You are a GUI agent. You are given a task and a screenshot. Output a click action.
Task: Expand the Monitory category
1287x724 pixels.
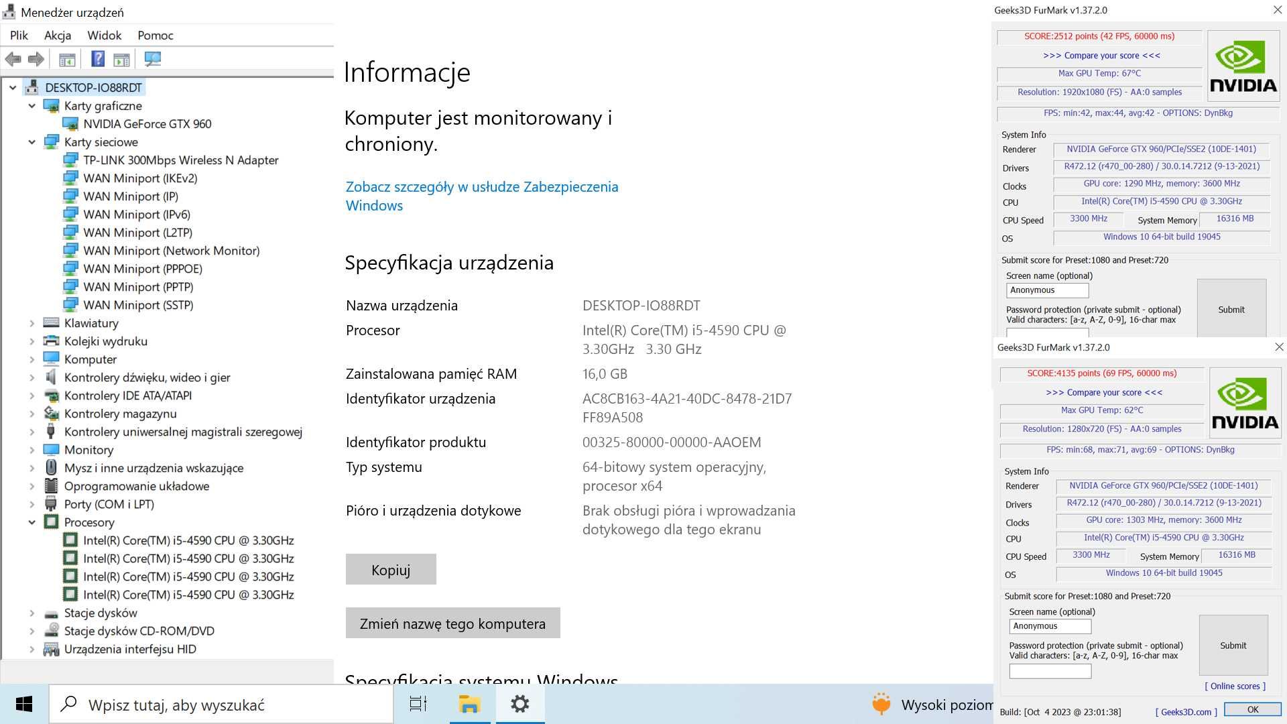coord(32,450)
